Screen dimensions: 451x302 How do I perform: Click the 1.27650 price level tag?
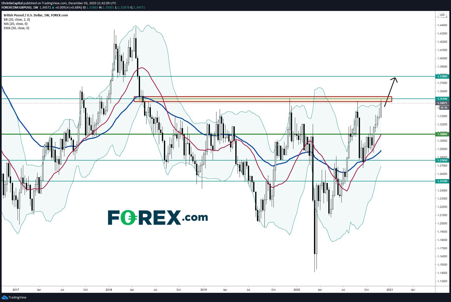pos(442,160)
